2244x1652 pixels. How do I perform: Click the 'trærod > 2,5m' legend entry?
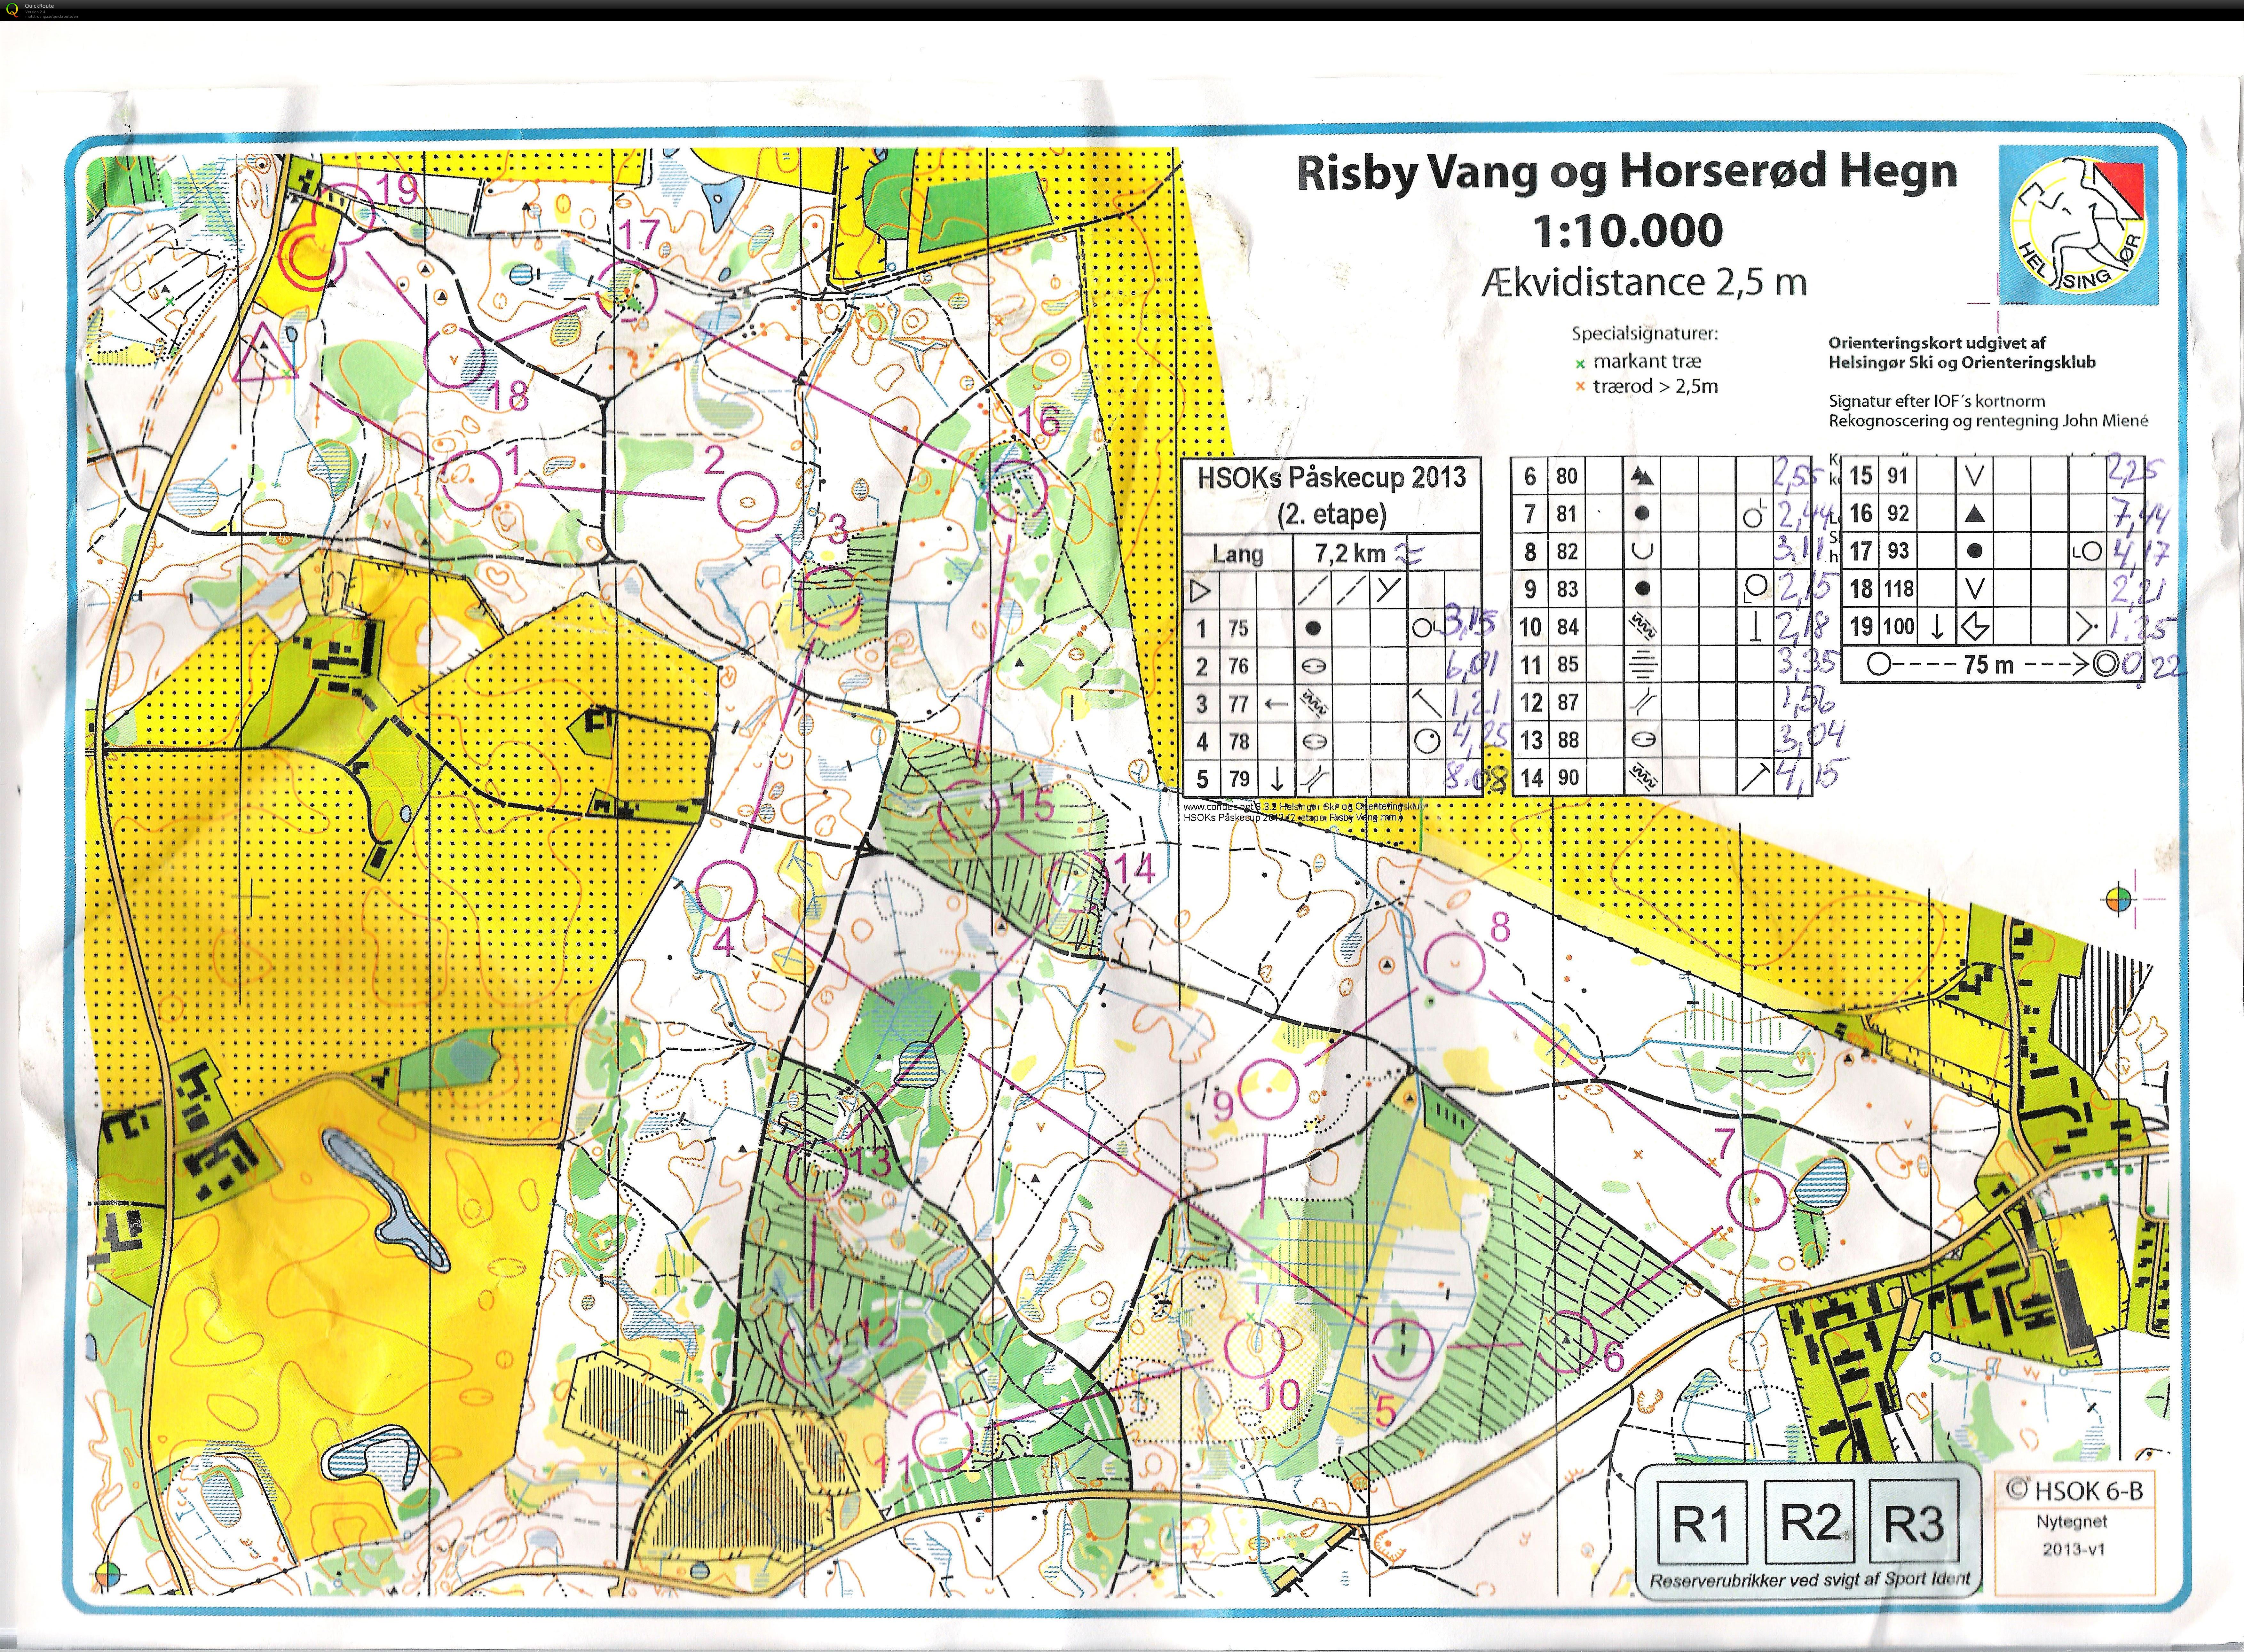tap(1647, 386)
